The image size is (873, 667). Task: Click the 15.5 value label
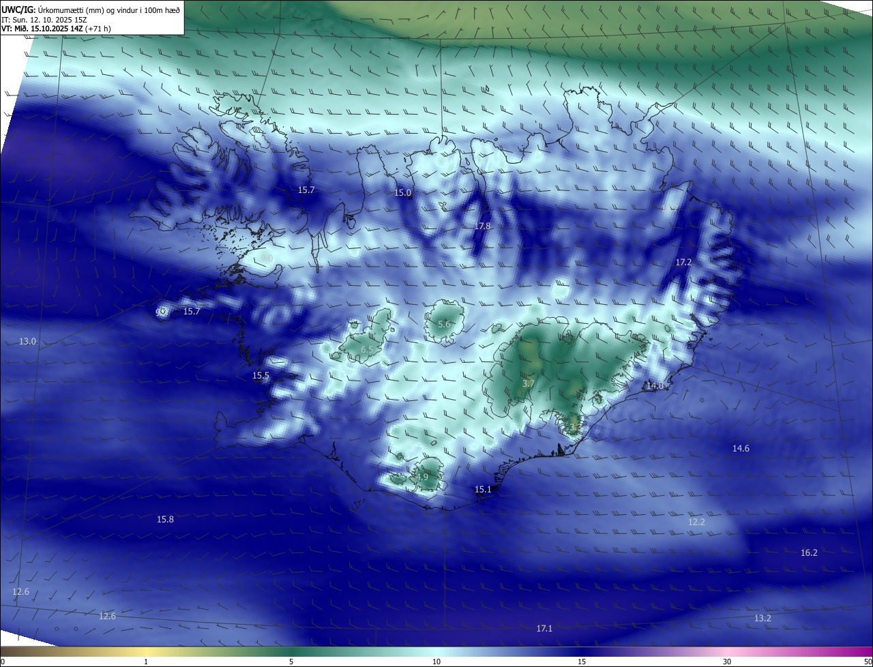[x=261, y=376]
